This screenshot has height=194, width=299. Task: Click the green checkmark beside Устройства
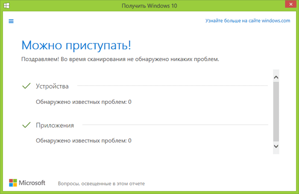pos(26,86)
